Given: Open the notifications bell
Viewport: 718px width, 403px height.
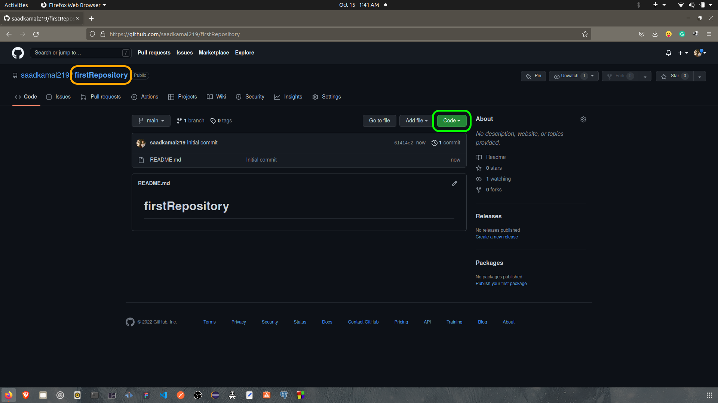Looking at the screenshot, I should [668, 53].
